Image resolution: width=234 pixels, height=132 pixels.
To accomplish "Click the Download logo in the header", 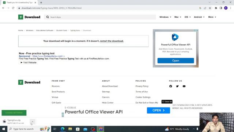I will [29, 17].
